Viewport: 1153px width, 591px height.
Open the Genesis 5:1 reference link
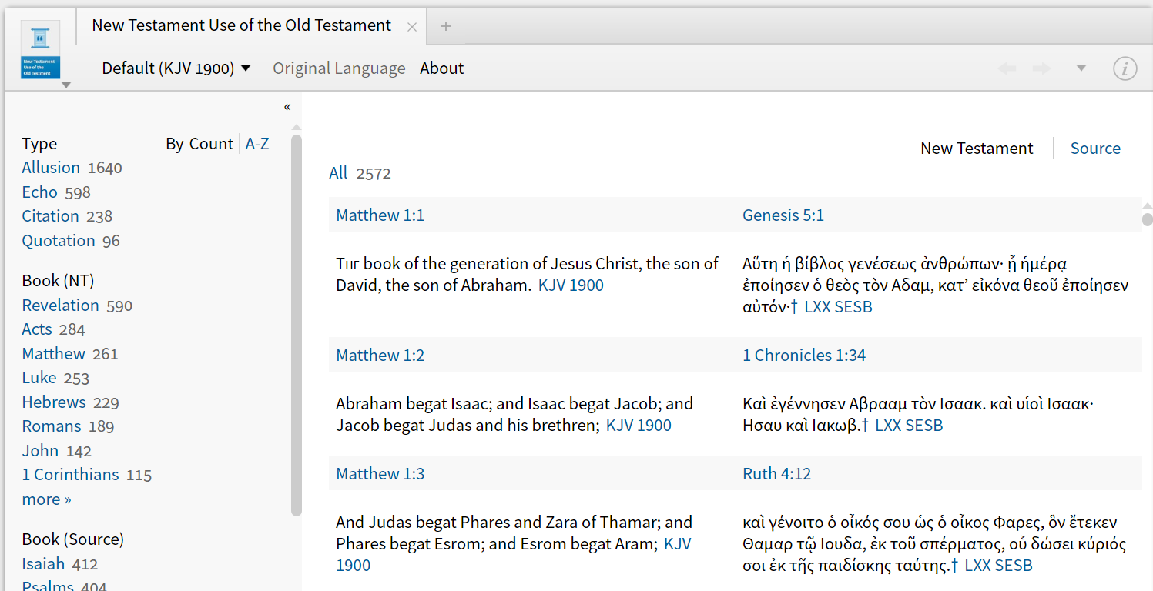783,215
